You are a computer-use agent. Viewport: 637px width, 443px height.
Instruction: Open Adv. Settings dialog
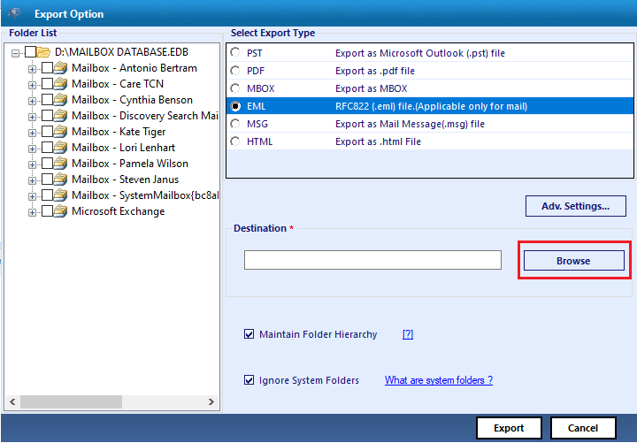pyautogui.click(x=575, y=206)
